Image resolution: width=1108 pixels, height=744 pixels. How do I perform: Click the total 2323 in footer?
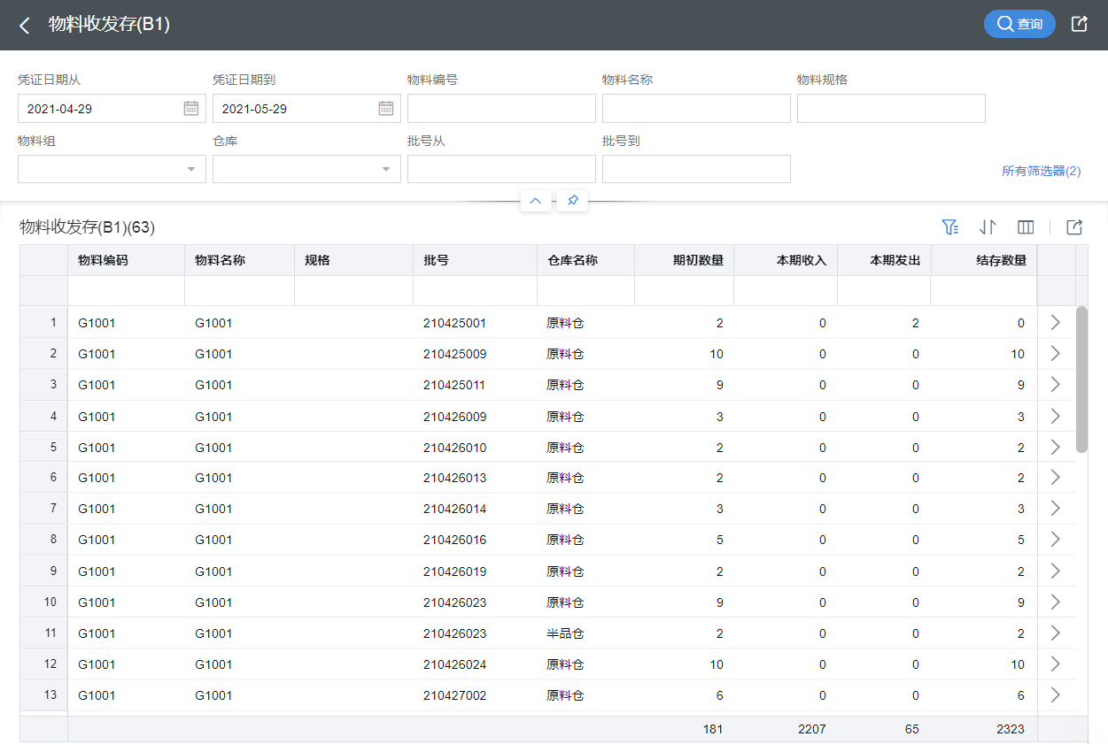click(1010, 729)
